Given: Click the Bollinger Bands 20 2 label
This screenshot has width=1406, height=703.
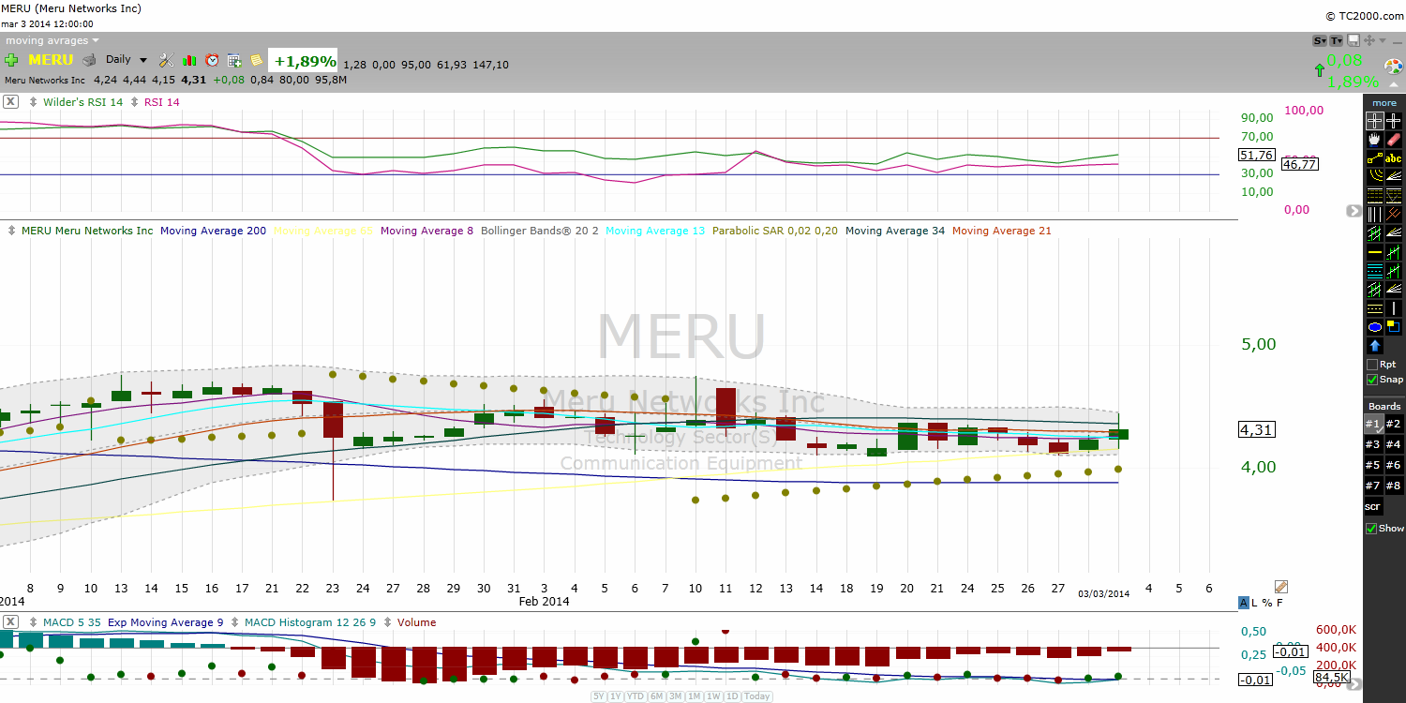Looking at the screenshot, I should [540, 230].
